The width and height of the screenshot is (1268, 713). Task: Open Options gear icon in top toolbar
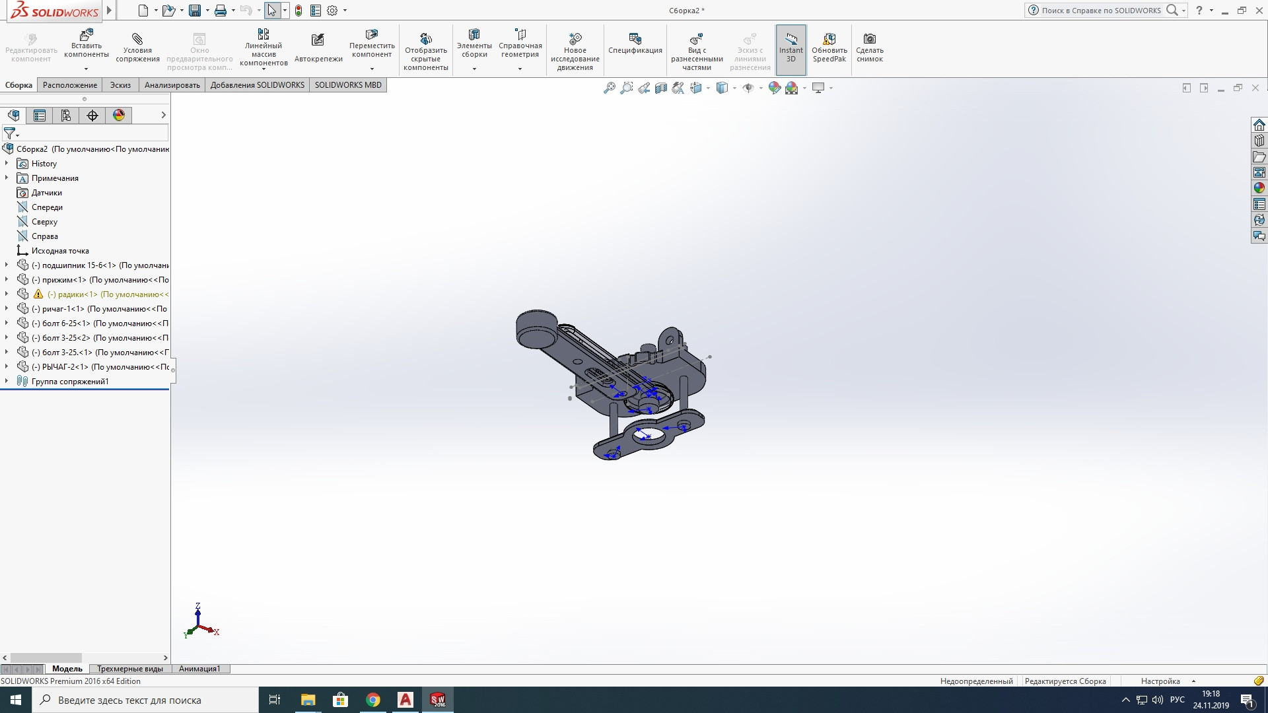332,11
